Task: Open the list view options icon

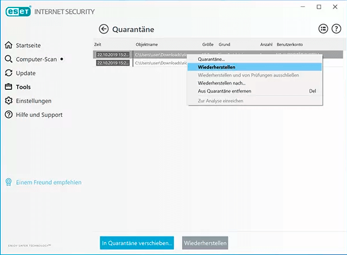Action: (323, 29)
